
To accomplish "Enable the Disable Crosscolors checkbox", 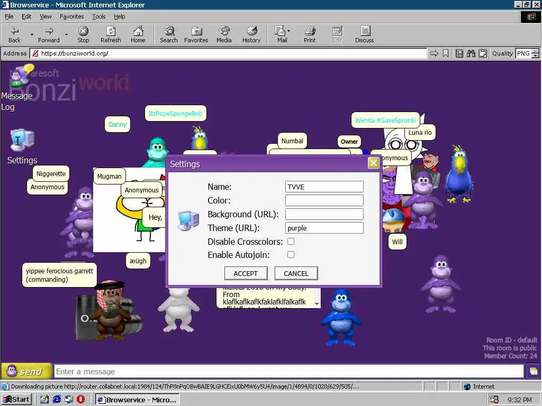I will point(291,241).
